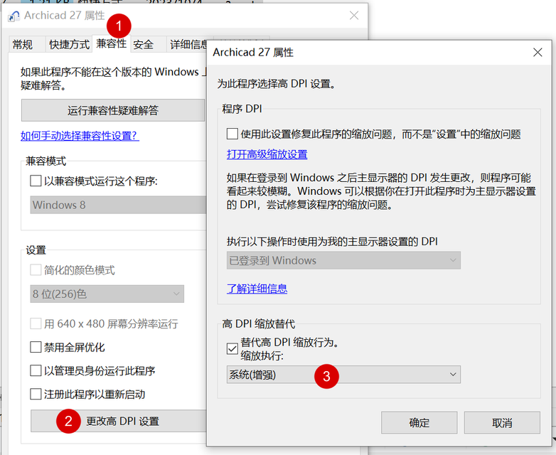Switch to the 快捷方式 tab
This screenshot has width=556, height=455.
[69, 44]
